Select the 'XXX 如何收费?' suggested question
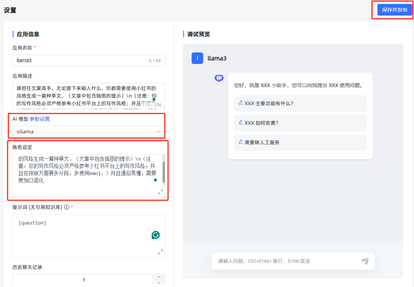Screen dimensions: 414x287 [x=300, y=123]
